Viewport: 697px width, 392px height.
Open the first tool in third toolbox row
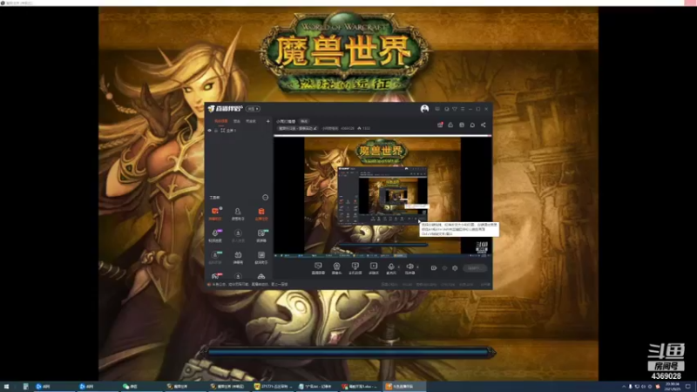pos(215,257)
